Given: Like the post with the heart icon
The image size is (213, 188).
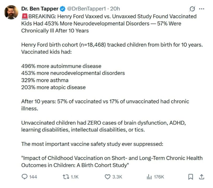Looking at the screenshot, I should (x=107, y=177).
